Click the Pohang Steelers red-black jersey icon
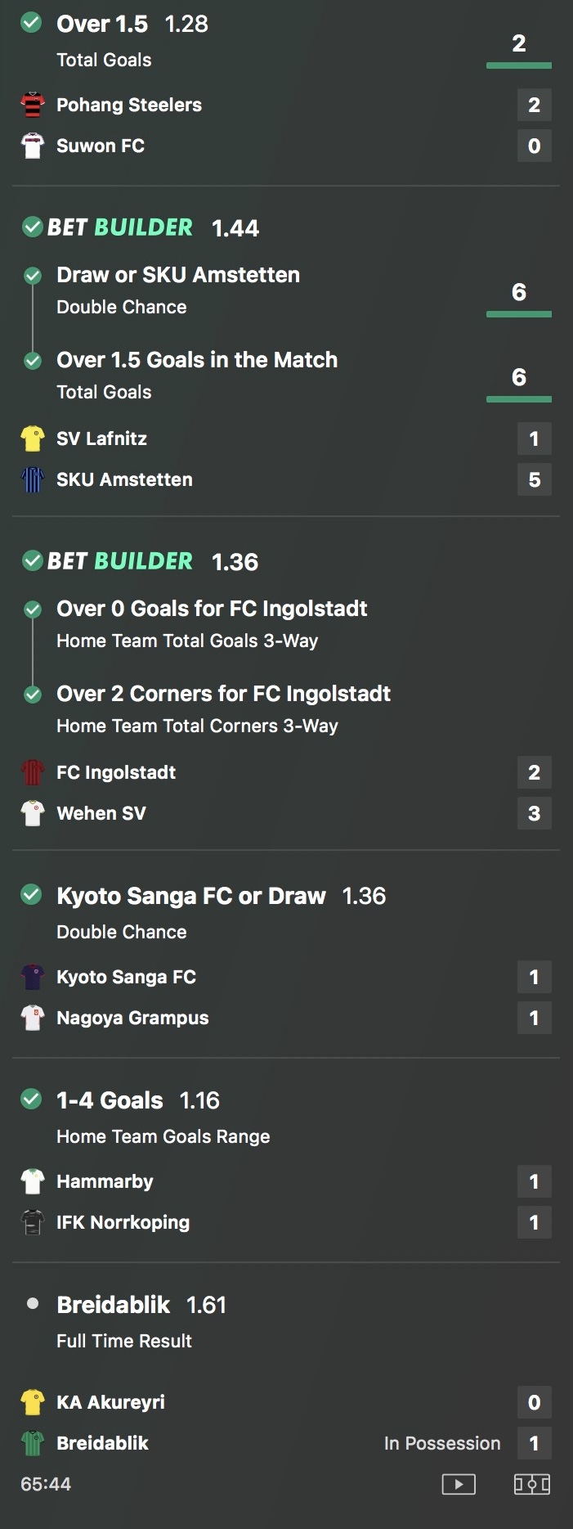 pos(33,105)
